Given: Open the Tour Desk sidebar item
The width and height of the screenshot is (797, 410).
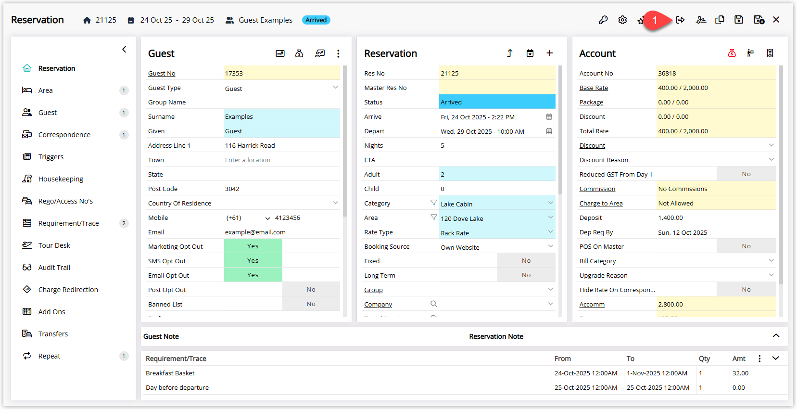Looking at the screenshot, I should coord(74,245).
